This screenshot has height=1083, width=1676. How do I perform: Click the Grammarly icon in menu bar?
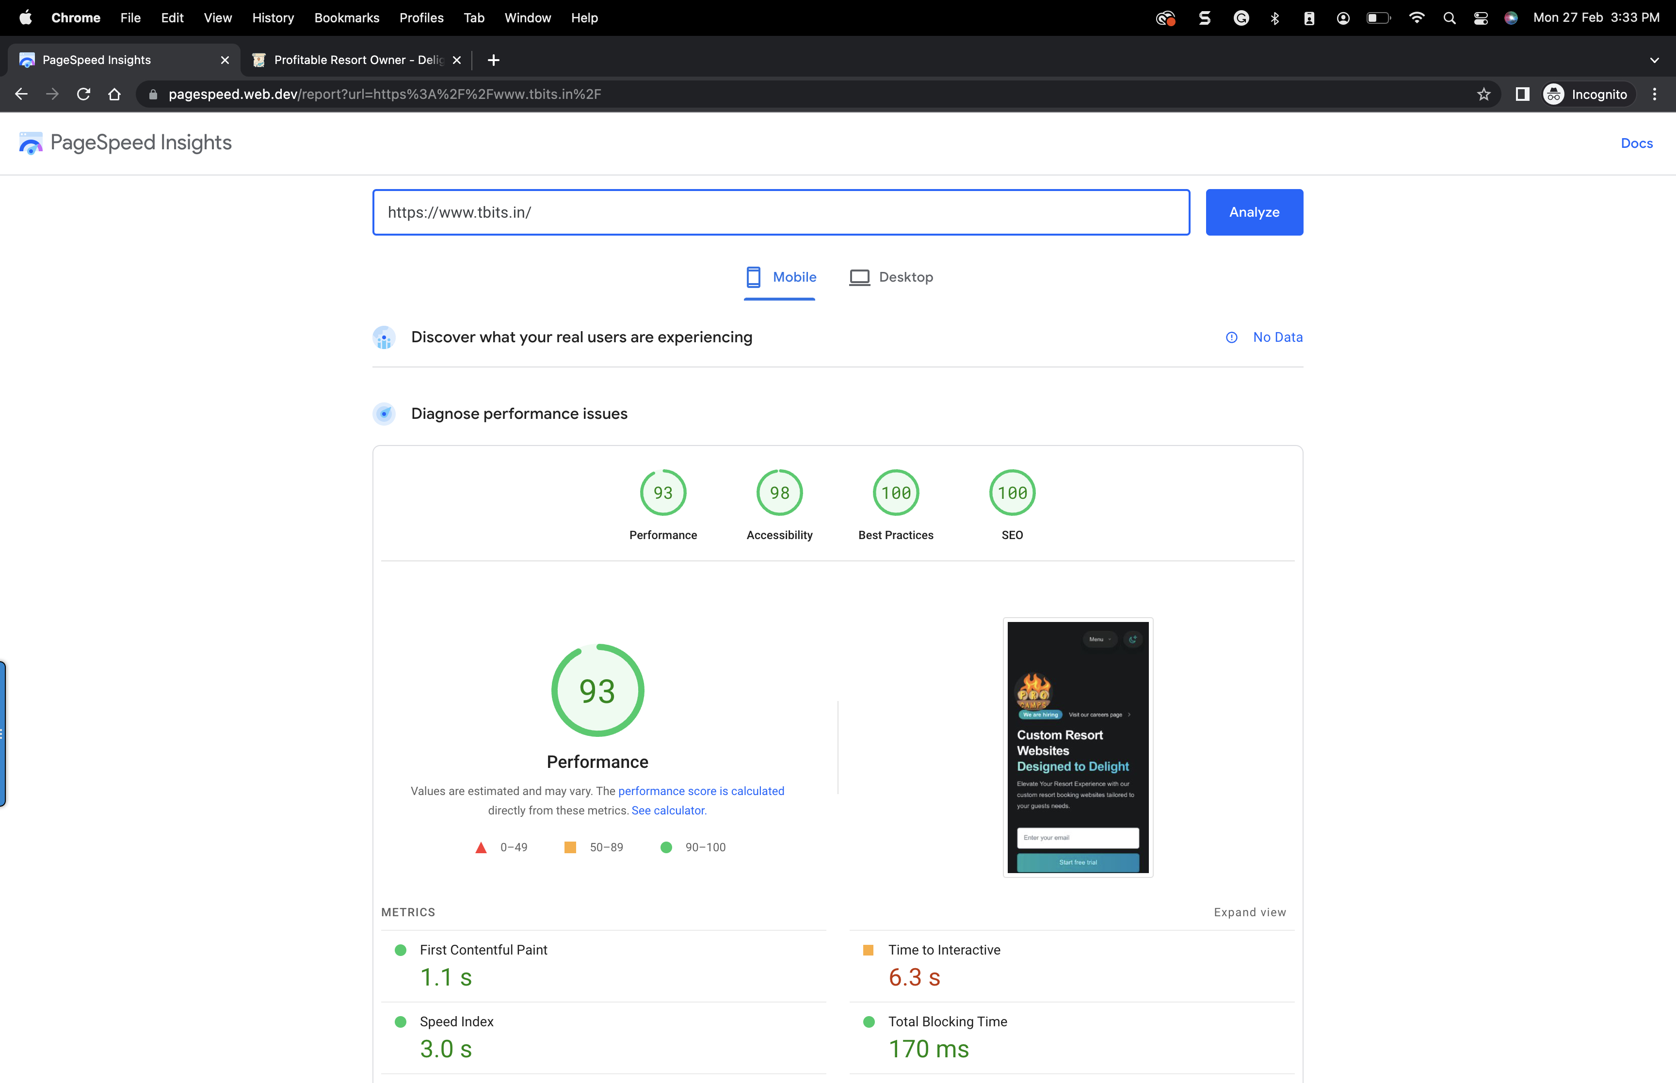(1241, 18)
